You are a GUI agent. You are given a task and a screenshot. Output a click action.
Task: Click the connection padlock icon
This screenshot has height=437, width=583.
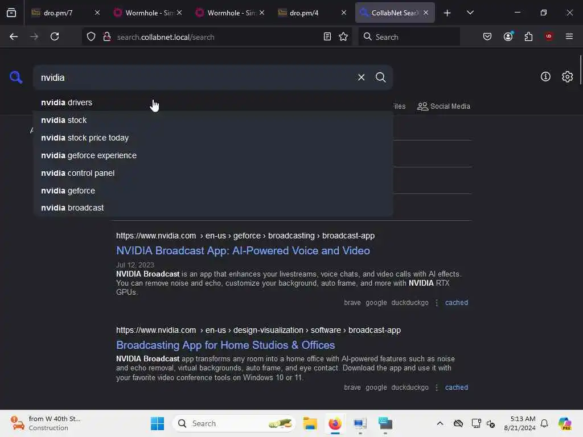107,37
